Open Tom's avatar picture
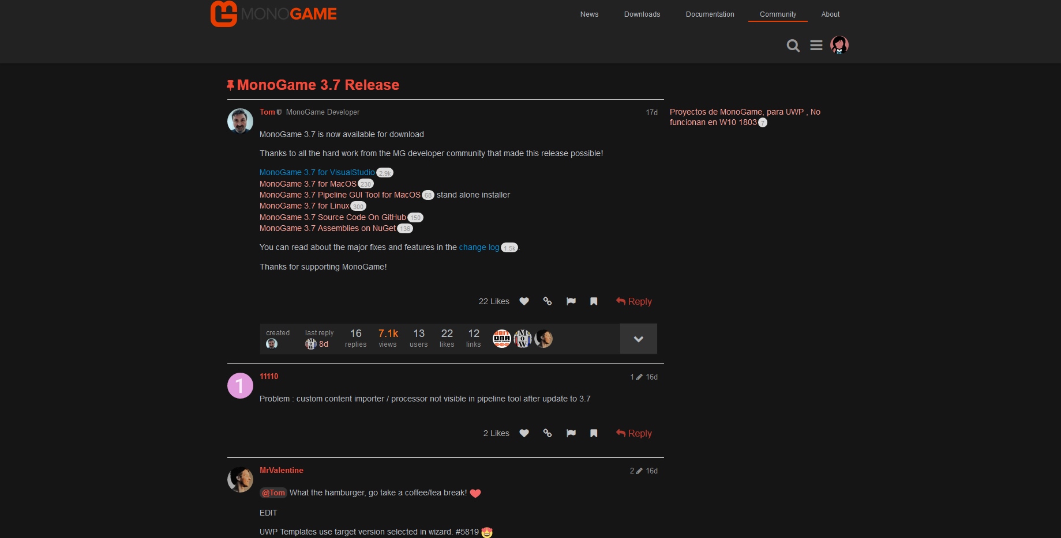The image size is (1061, 538). (240, 121)
